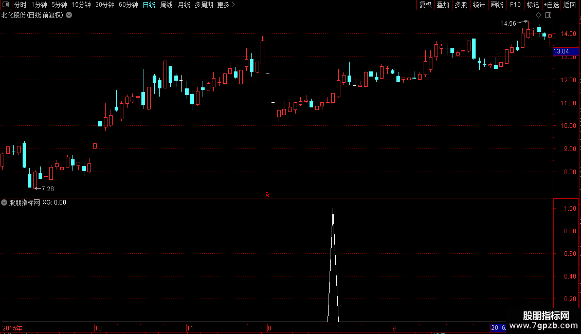Viewport: 581px width, 334px height.
Task: Click the 多股 multi-stock button
Action: (461, 5)
